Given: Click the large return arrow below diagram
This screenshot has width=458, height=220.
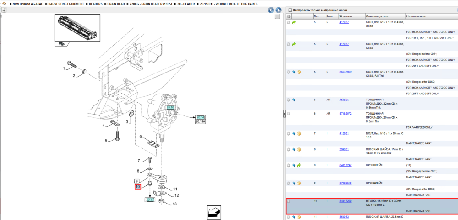Looking at the screenshot, I should pyautogui.click(x=214, y=212).
